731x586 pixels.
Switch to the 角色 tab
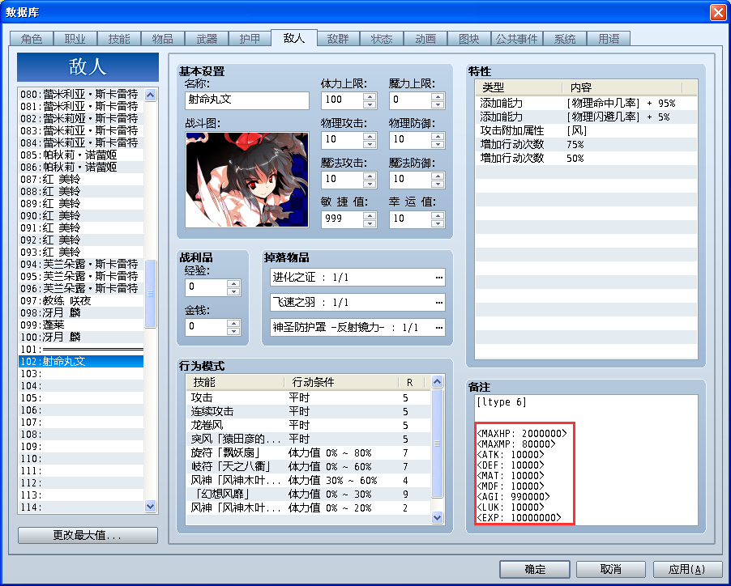[32, 39]
